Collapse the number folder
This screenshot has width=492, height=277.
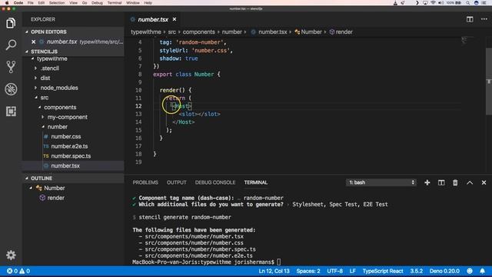[x=58, y=127]
